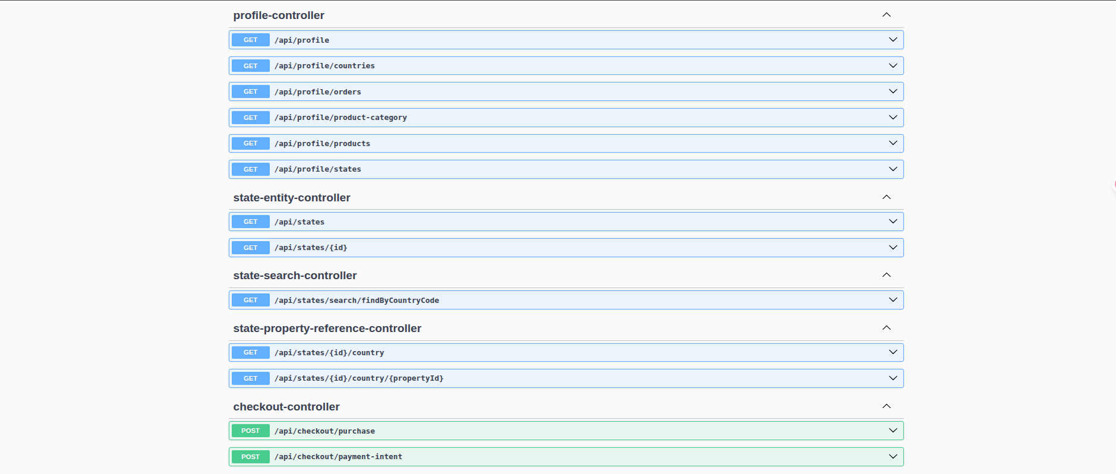This screenshot has width=1116, height=474.
Task: Open the state-search-controller heading link
Action: tap(295, 276)
